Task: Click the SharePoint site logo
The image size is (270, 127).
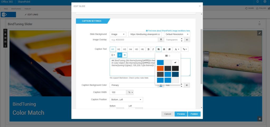Action: [8, 15]
